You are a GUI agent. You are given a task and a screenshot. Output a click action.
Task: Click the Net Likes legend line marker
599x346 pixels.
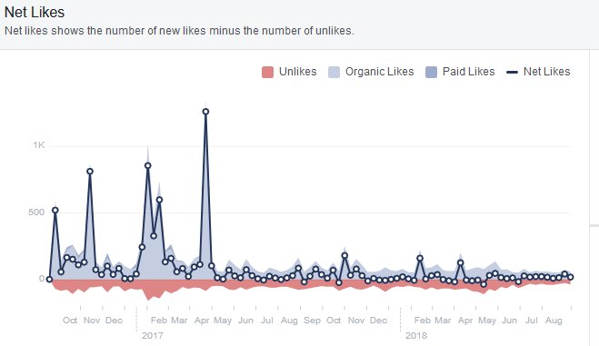(512, 72)
